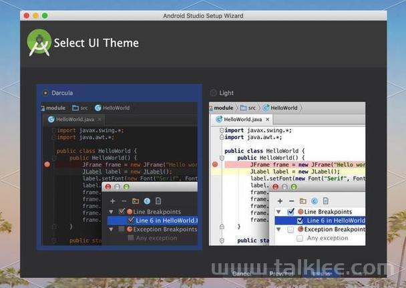Click the HelloWorld class icon in Darcula breadcrumb
Image resolution: width=406 pixels, height=288 pixels.
coord(98,108)
